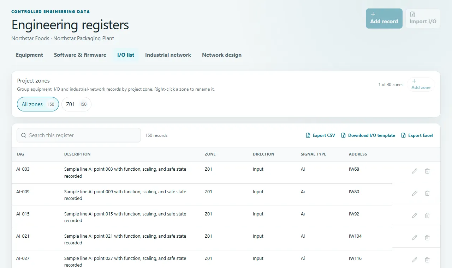This screenshot has height=268, width=452.
Task: Click description of AI point 021
Action: (x=125, y=239)
